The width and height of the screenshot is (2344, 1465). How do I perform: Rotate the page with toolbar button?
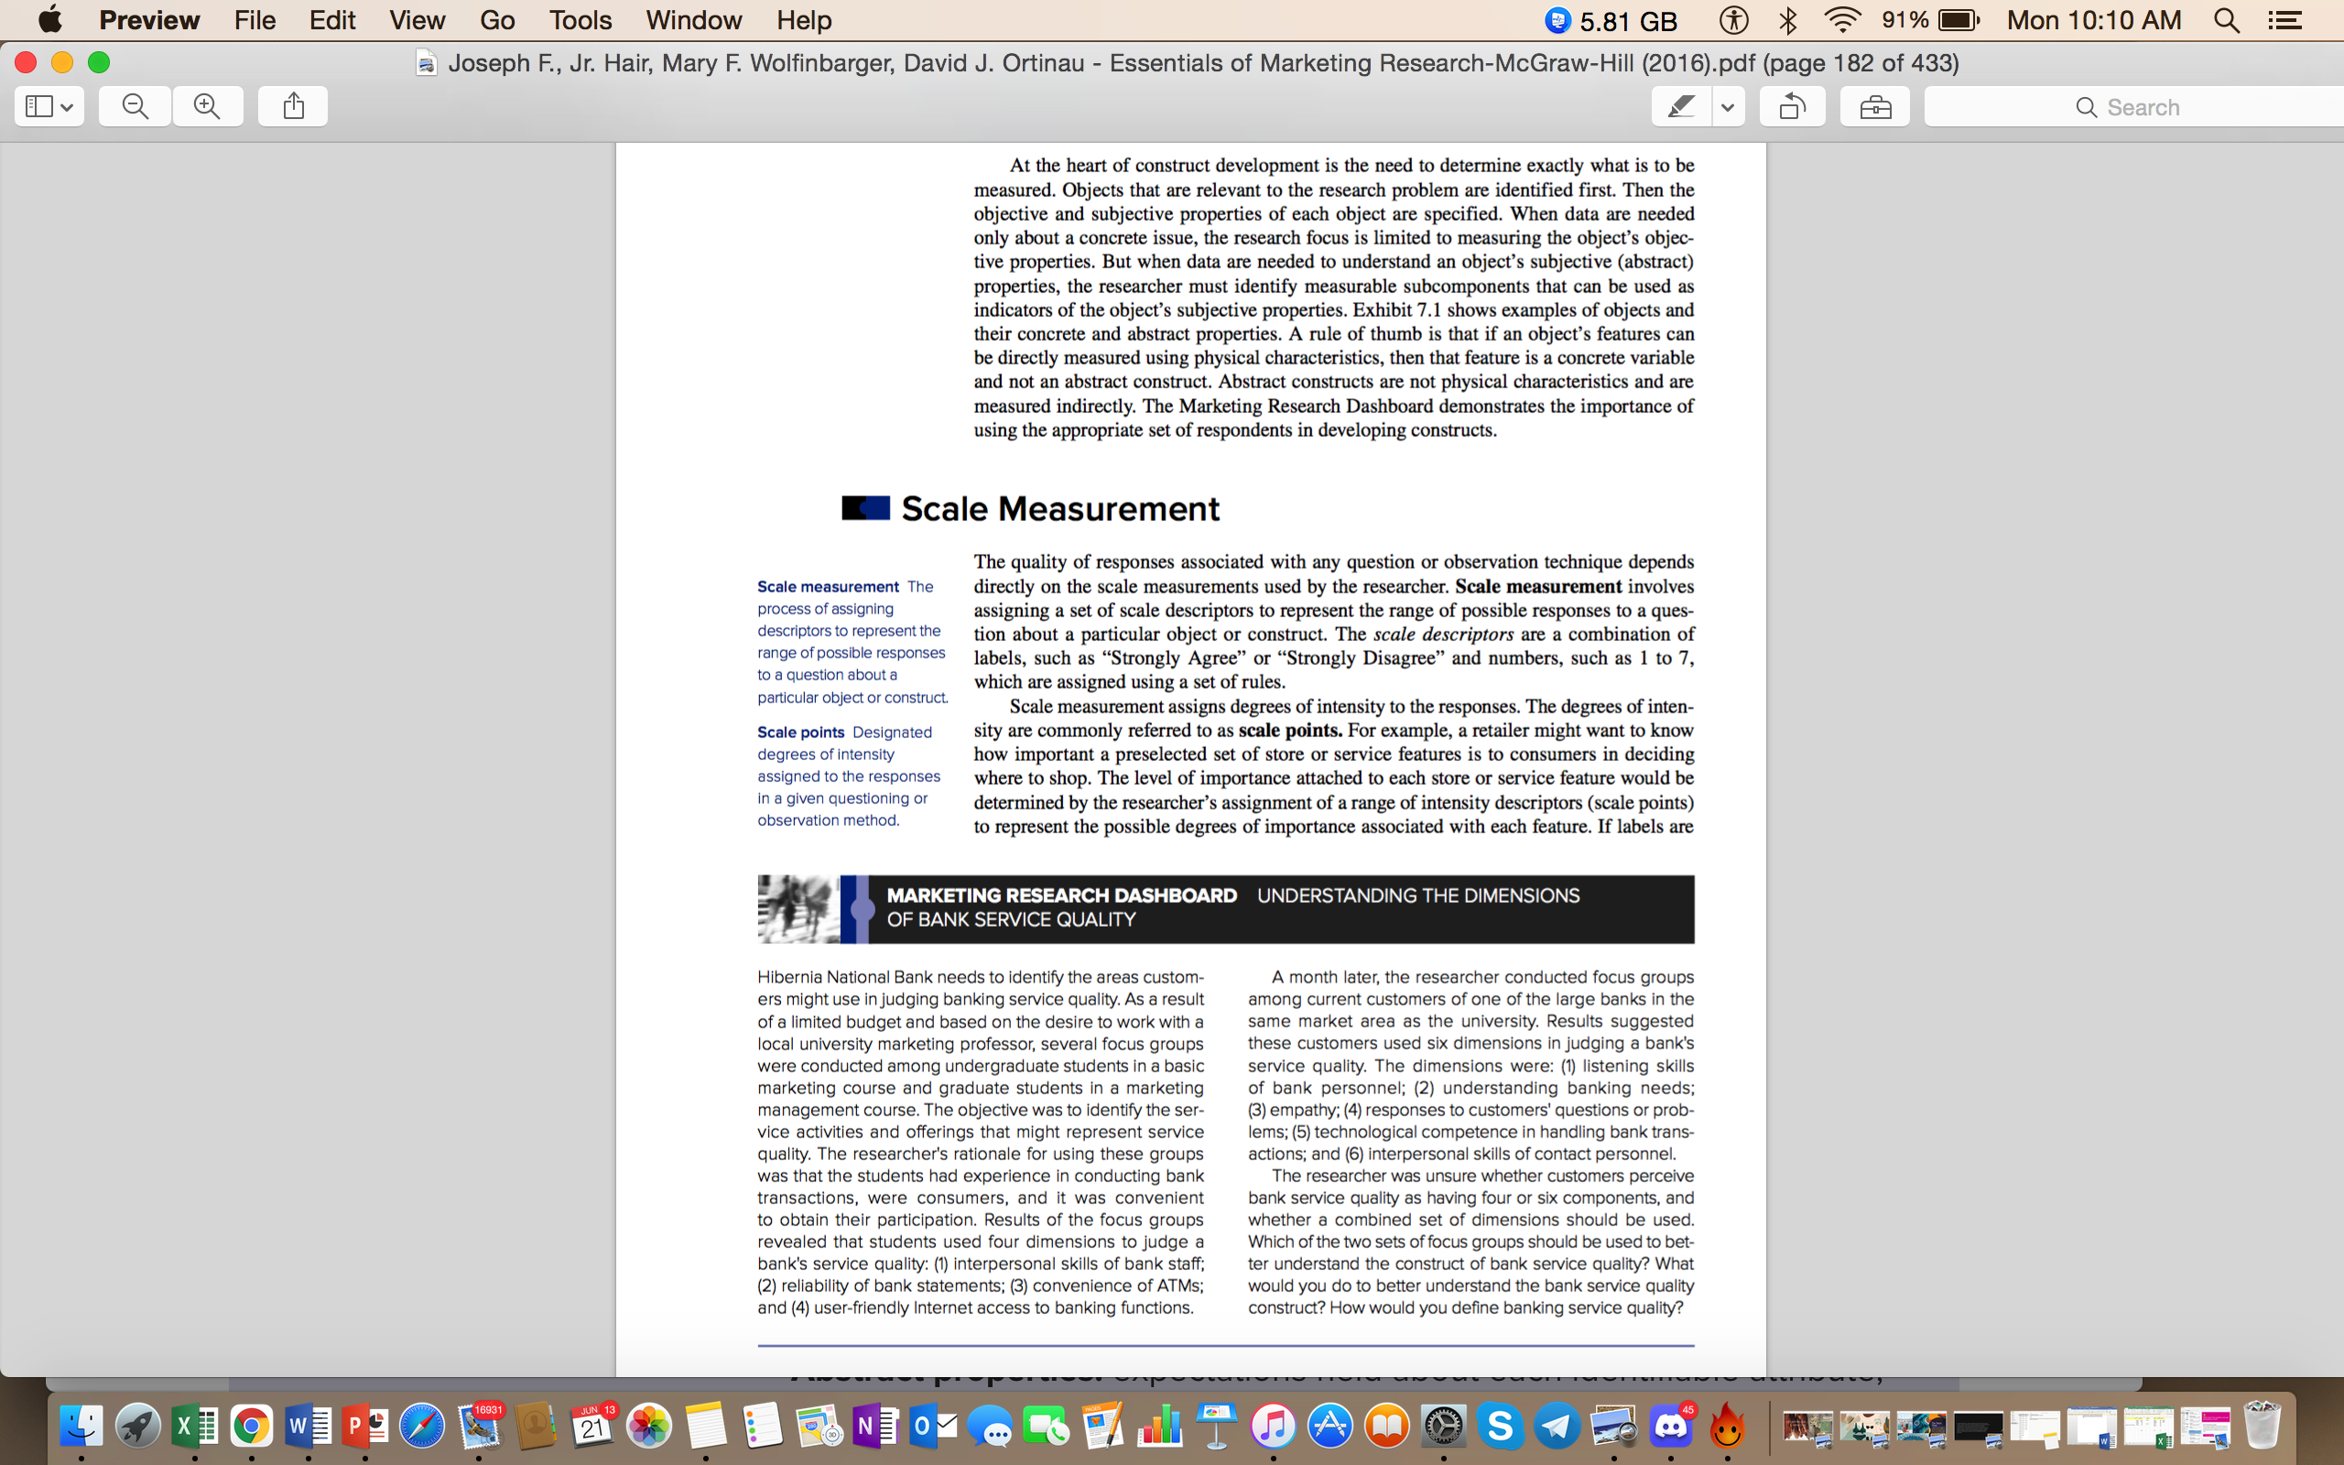point(1793,106)
